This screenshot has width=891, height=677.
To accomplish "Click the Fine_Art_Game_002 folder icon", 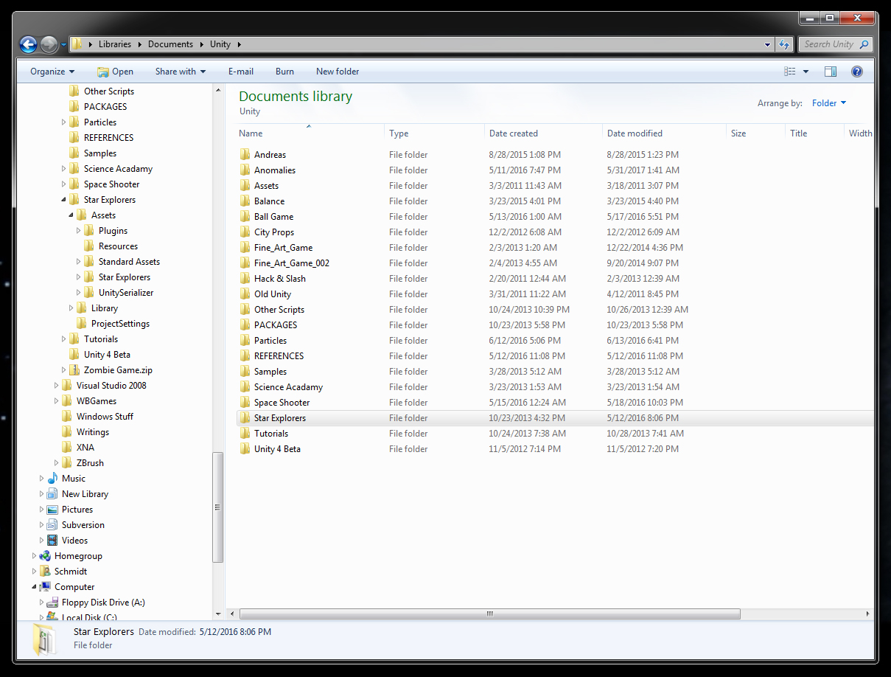I will coord(245,263).
